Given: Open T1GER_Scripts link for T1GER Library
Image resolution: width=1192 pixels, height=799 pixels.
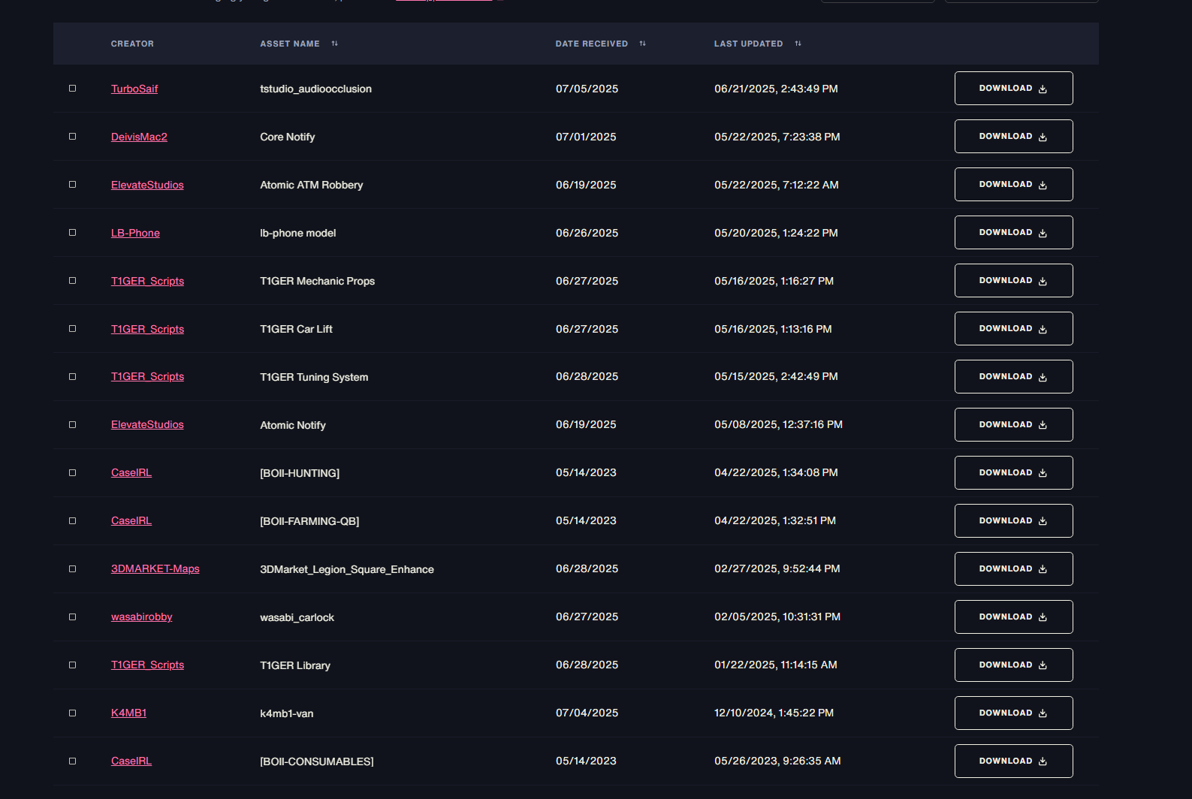Looking at the screenshot, I should (147, 665).
